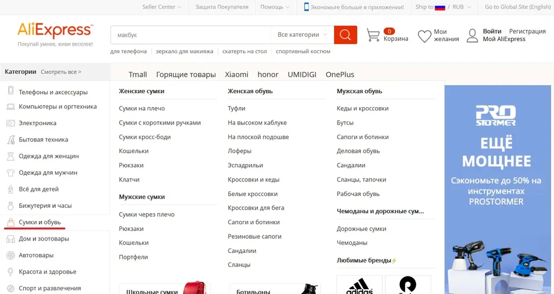Image resolution: width=554 pixels, height=294 pixels.
Task: Open Рабочая обувь subcategory
Action: 358,194
